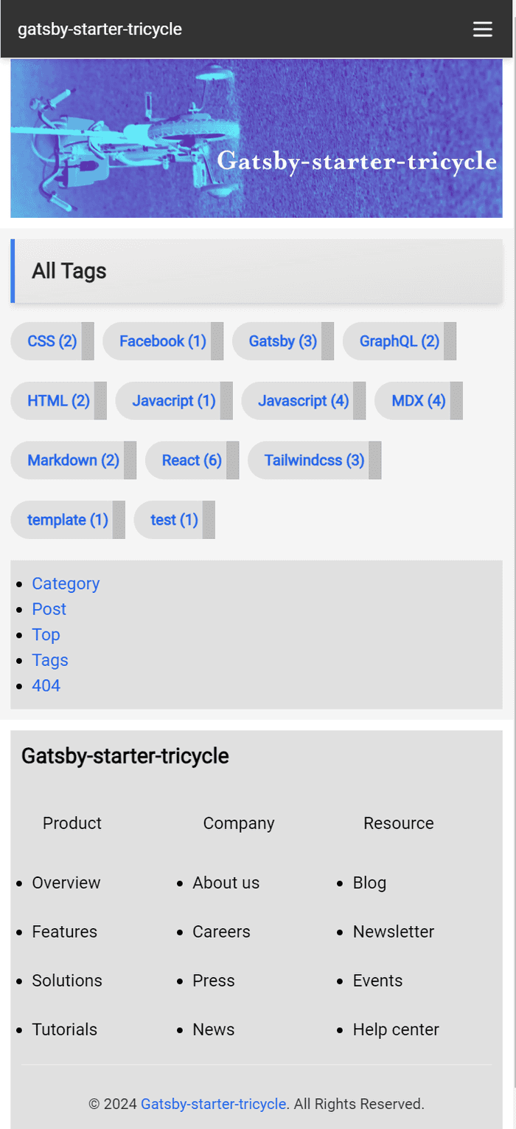
Task: Click gatsby-starter-tricycle in the top bar
Action: click(100, 30)
